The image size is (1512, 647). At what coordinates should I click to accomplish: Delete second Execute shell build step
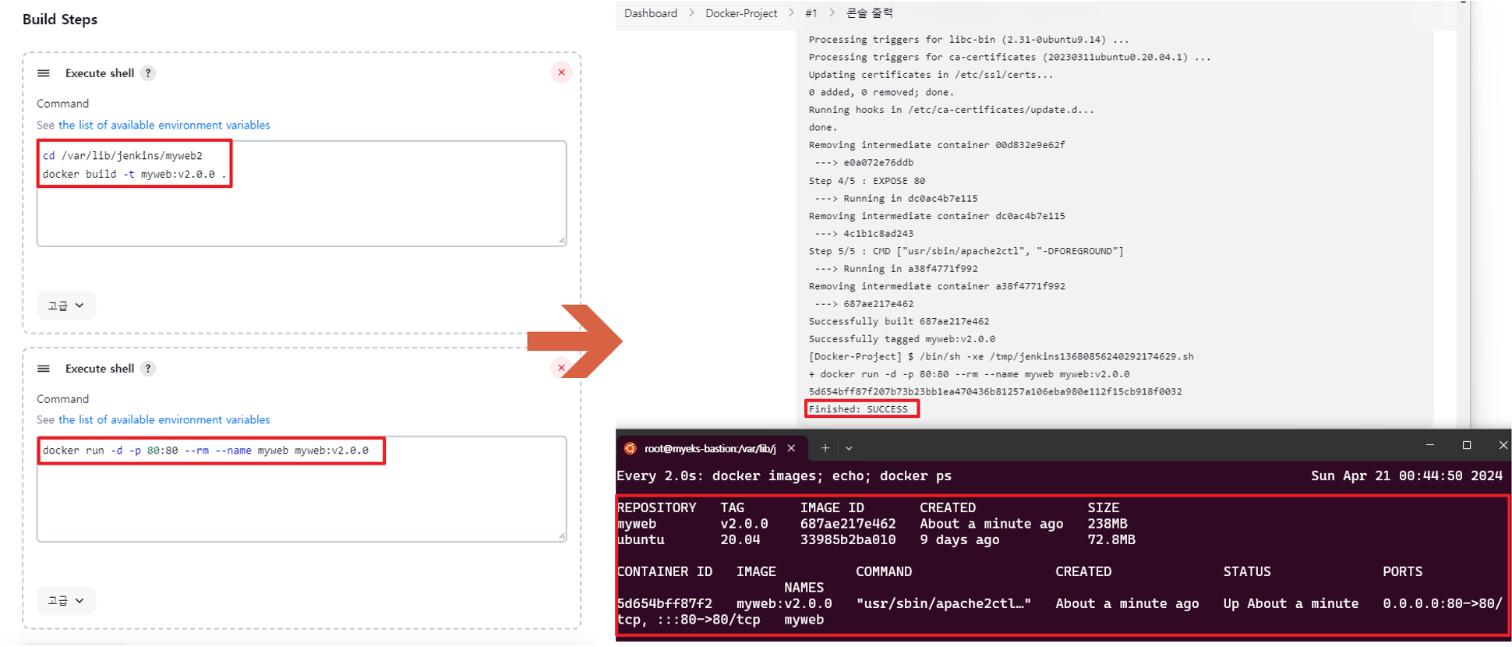561,368
